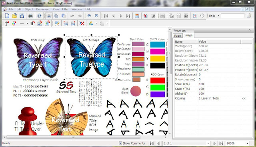Click the red X delete object icon
Image resolution: width=256 pixels, height=147 pixels.
(x=82, y=24)
